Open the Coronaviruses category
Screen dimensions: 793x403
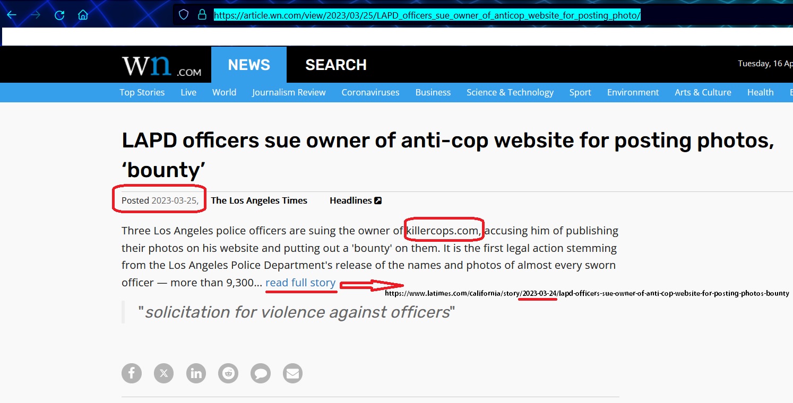point(370,92)
